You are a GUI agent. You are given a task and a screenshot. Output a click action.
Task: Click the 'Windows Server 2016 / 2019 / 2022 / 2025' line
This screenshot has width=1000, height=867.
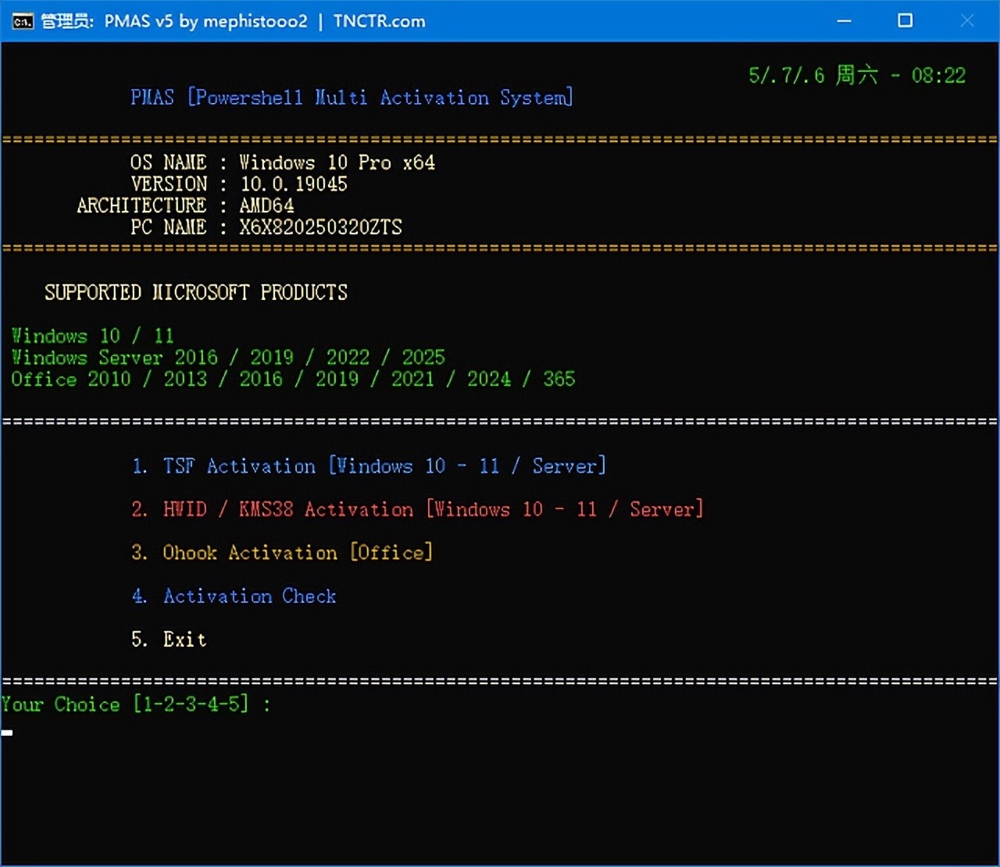tap(228, 358)
